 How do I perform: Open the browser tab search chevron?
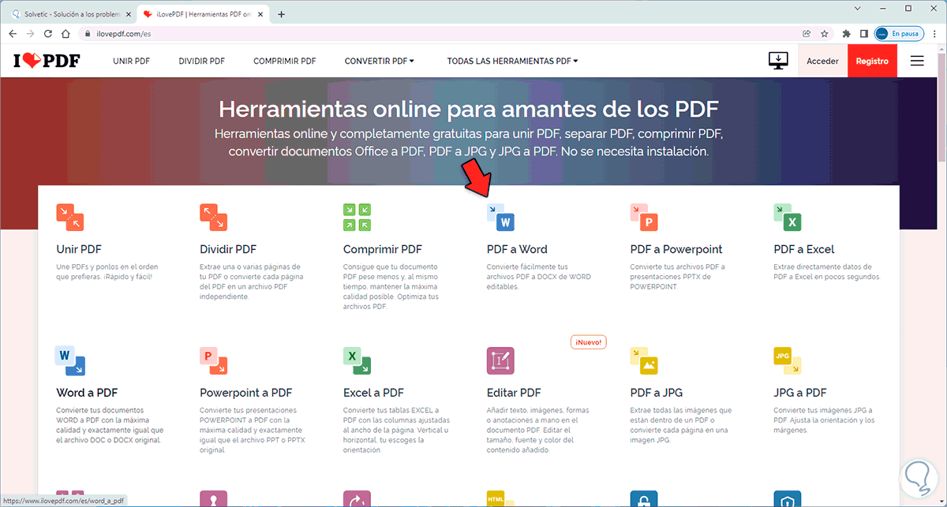pyautogui.click(x=857, y=8)
